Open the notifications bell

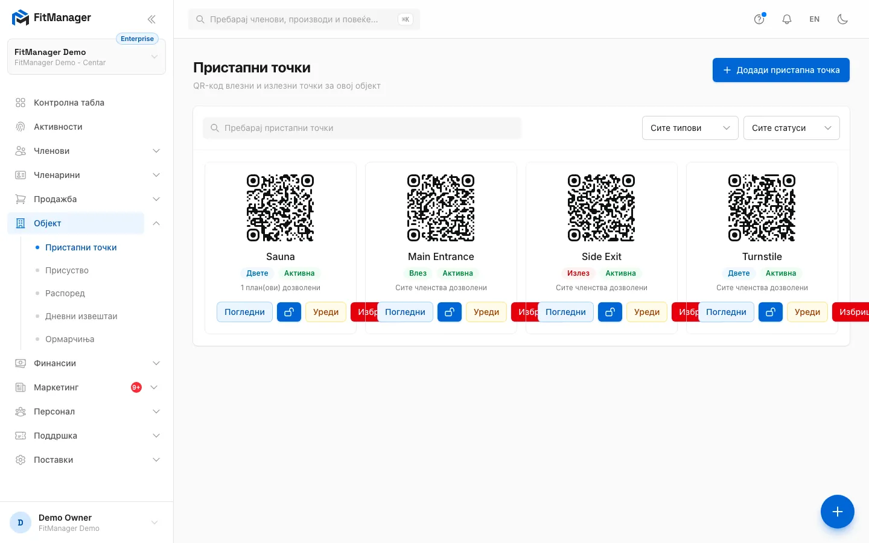tap(787, 19)
